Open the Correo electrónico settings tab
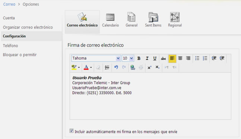The width and height of the screenshot is (241, 139). click(82, 22)
